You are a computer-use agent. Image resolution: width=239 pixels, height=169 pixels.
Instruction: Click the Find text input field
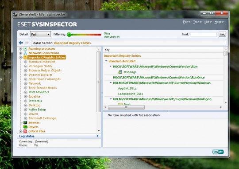[203, 35]
